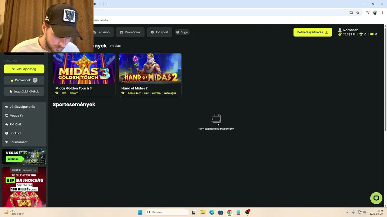
Task: Switch to Chrome on the taskbar
Action: [x=229, y=212]
